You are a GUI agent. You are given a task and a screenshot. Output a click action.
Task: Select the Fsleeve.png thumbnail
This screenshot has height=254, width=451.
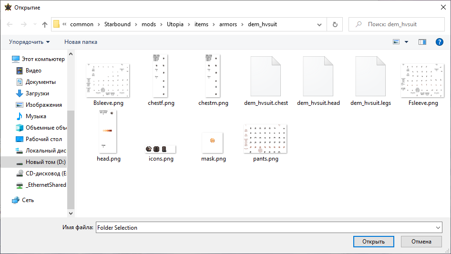[x=422, y=81]
